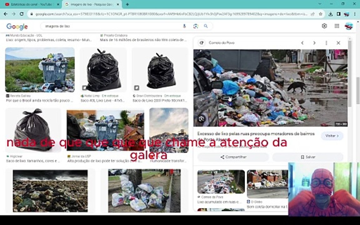Start voice search with microphone icon
The image size is (360, 225).
[x=184, y=26]
